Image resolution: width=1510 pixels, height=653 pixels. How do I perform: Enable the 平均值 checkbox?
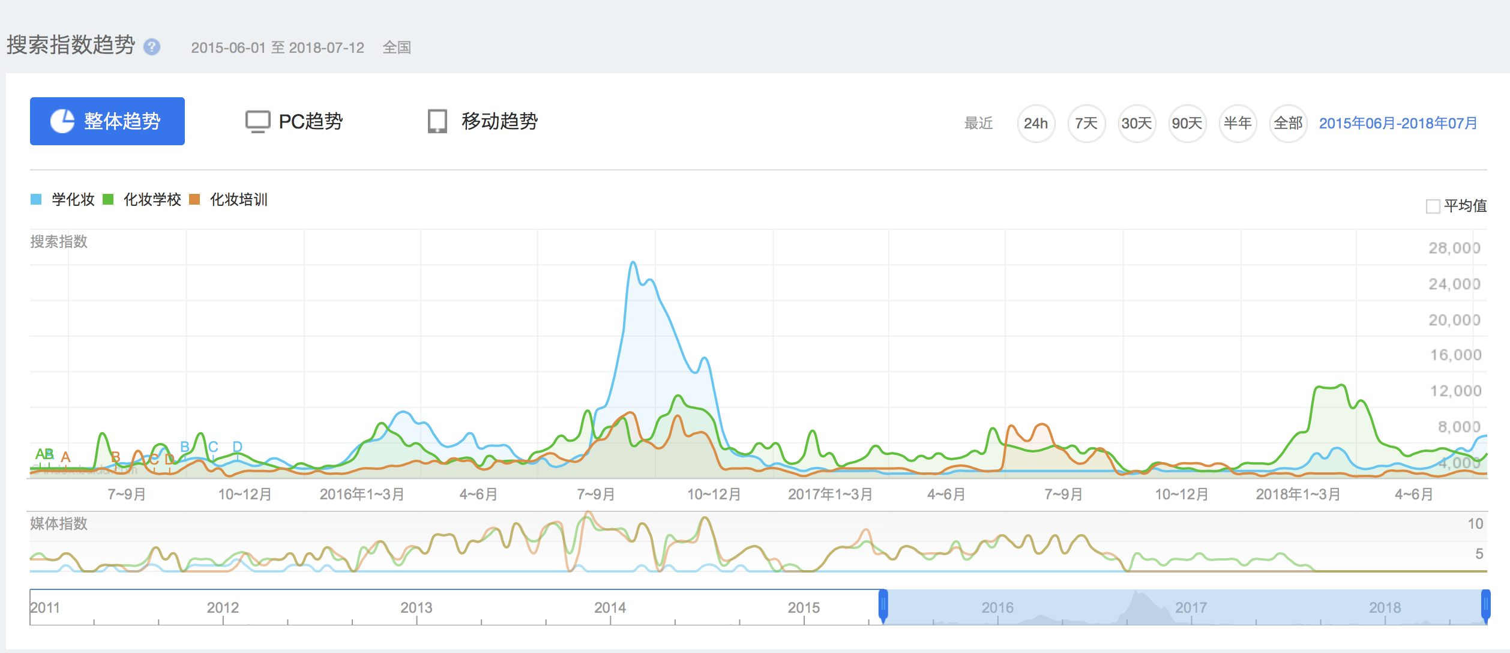[x=1433, y=206]
